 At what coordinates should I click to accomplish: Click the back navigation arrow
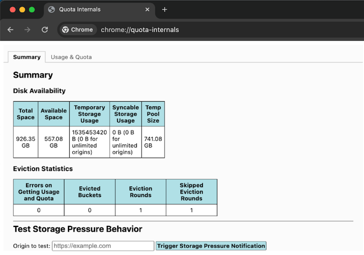pos(10,29)
